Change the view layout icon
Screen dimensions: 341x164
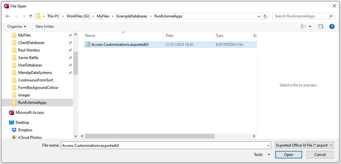tap(303, 27)
